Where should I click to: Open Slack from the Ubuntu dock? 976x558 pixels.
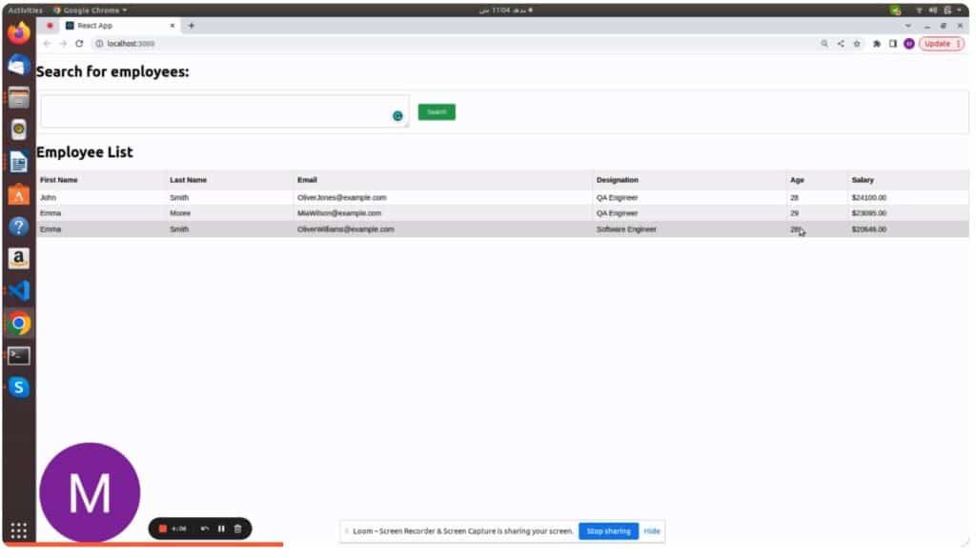tap(19, 387)
